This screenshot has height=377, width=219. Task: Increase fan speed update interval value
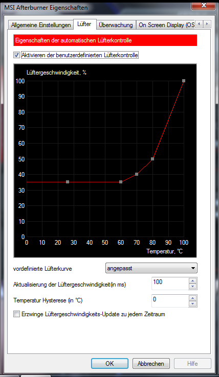[x=192, y=280]
